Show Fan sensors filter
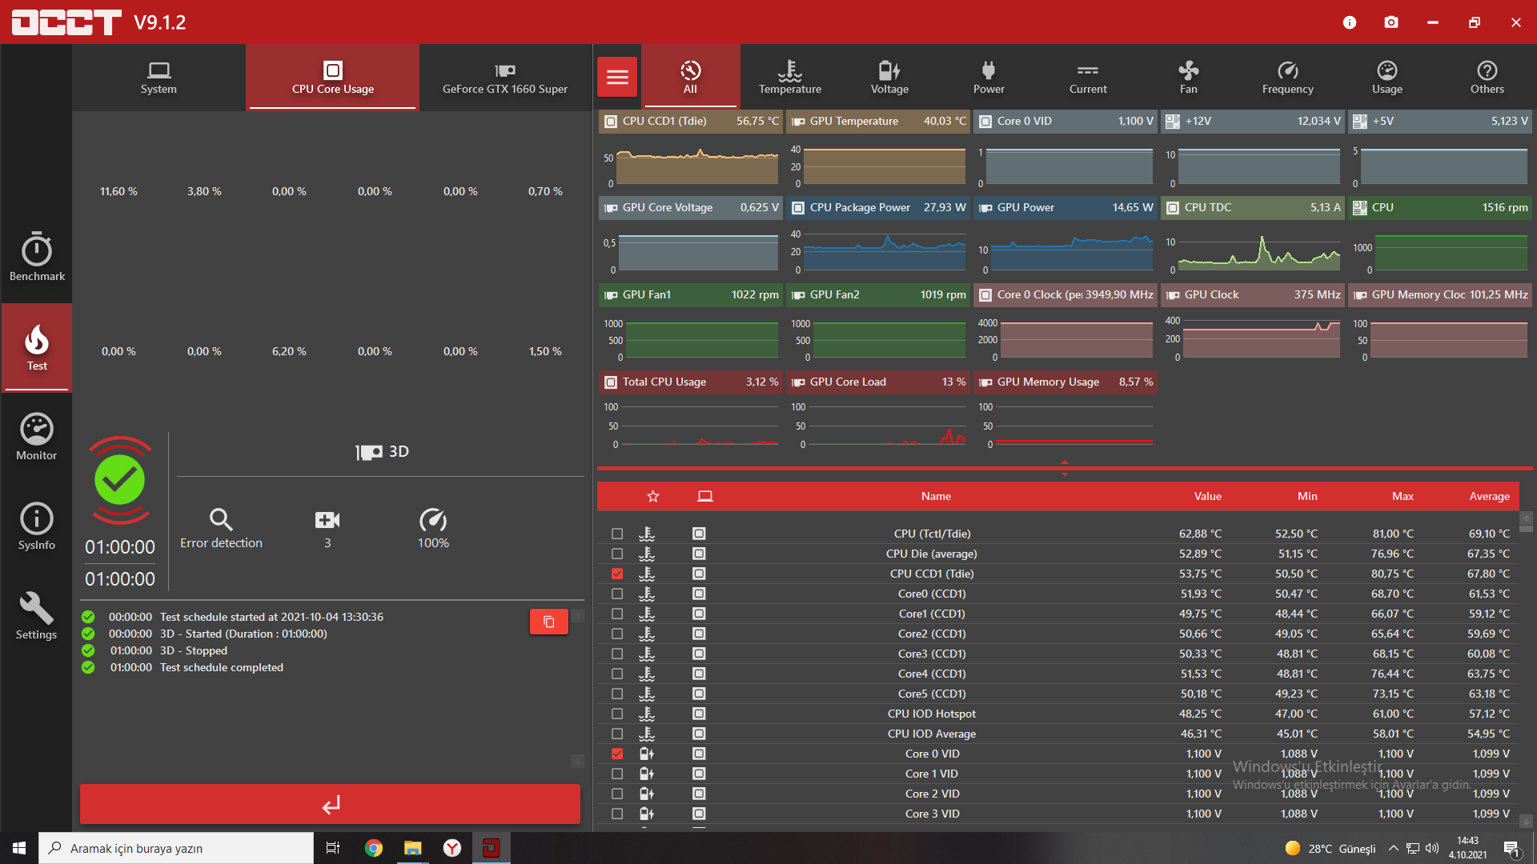1537x864 pixels. coord(1188,78)
